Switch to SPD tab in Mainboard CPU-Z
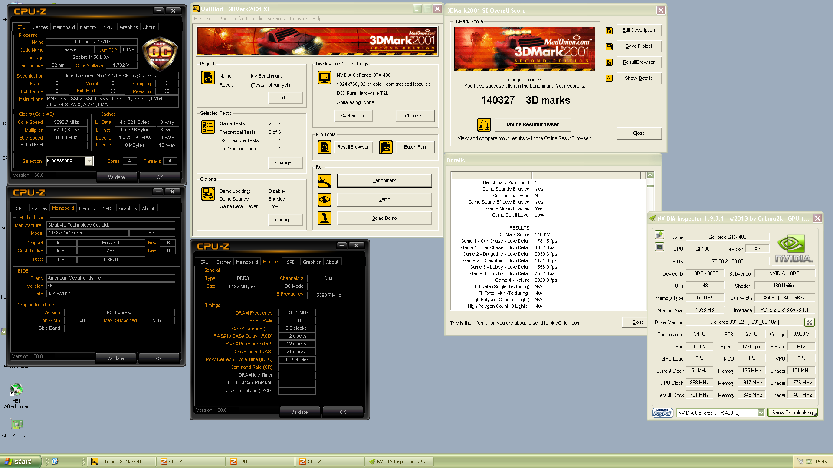833x468 pixels. [107, 208]
